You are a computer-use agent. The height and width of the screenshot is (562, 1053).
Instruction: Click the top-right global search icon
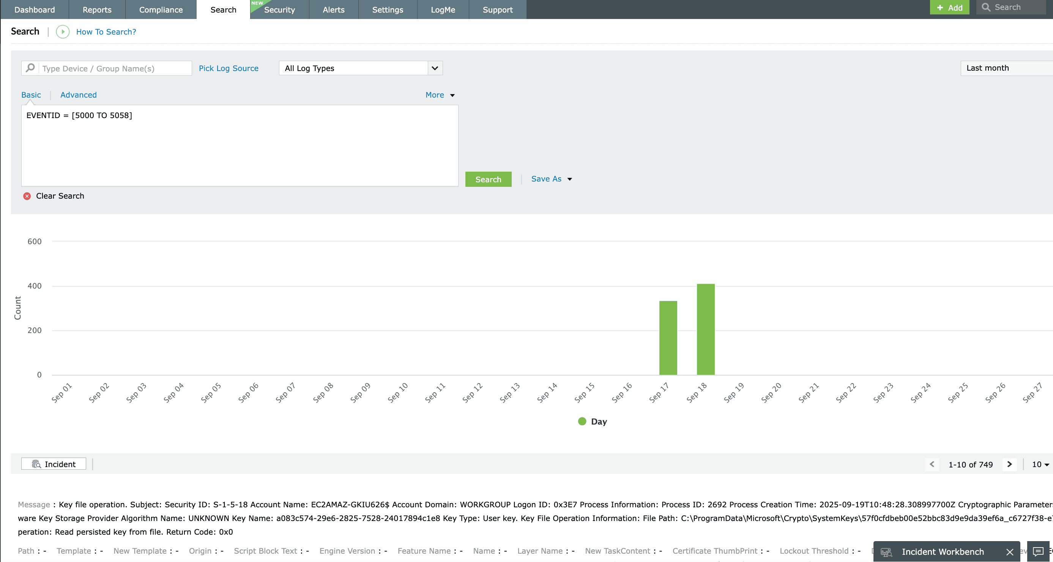point(985,7)
